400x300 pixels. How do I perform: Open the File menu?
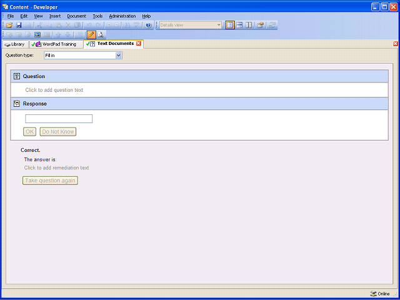11,16
